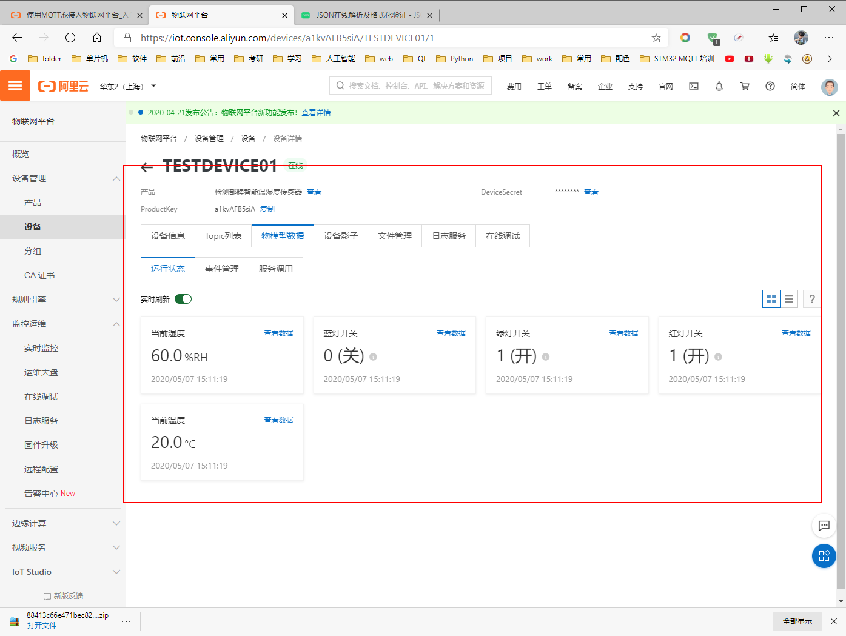Open the 设备影子 tab
This screenshot has height=636, width=846.
341,236
